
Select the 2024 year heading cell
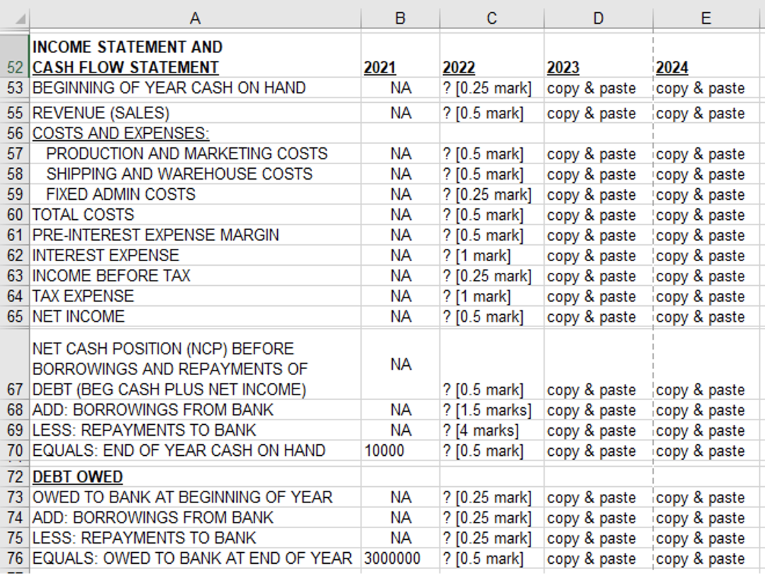pos(706,56)
